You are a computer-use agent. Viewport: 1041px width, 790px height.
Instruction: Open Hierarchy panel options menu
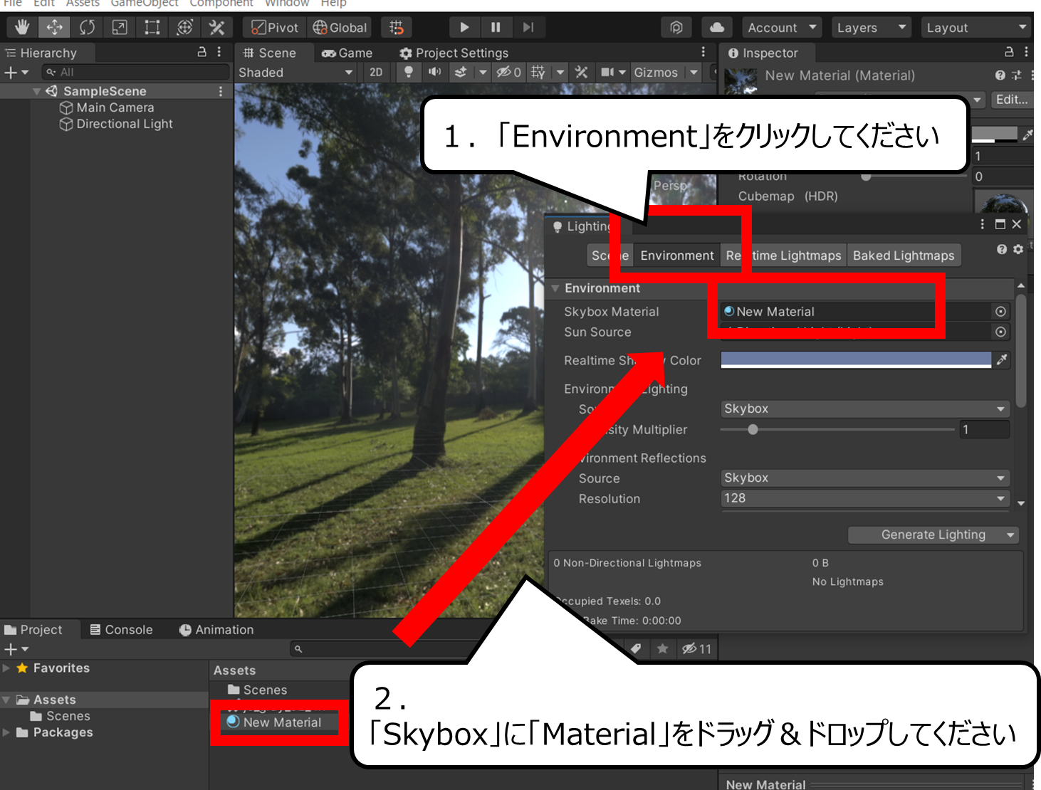[x=219, y=52]
